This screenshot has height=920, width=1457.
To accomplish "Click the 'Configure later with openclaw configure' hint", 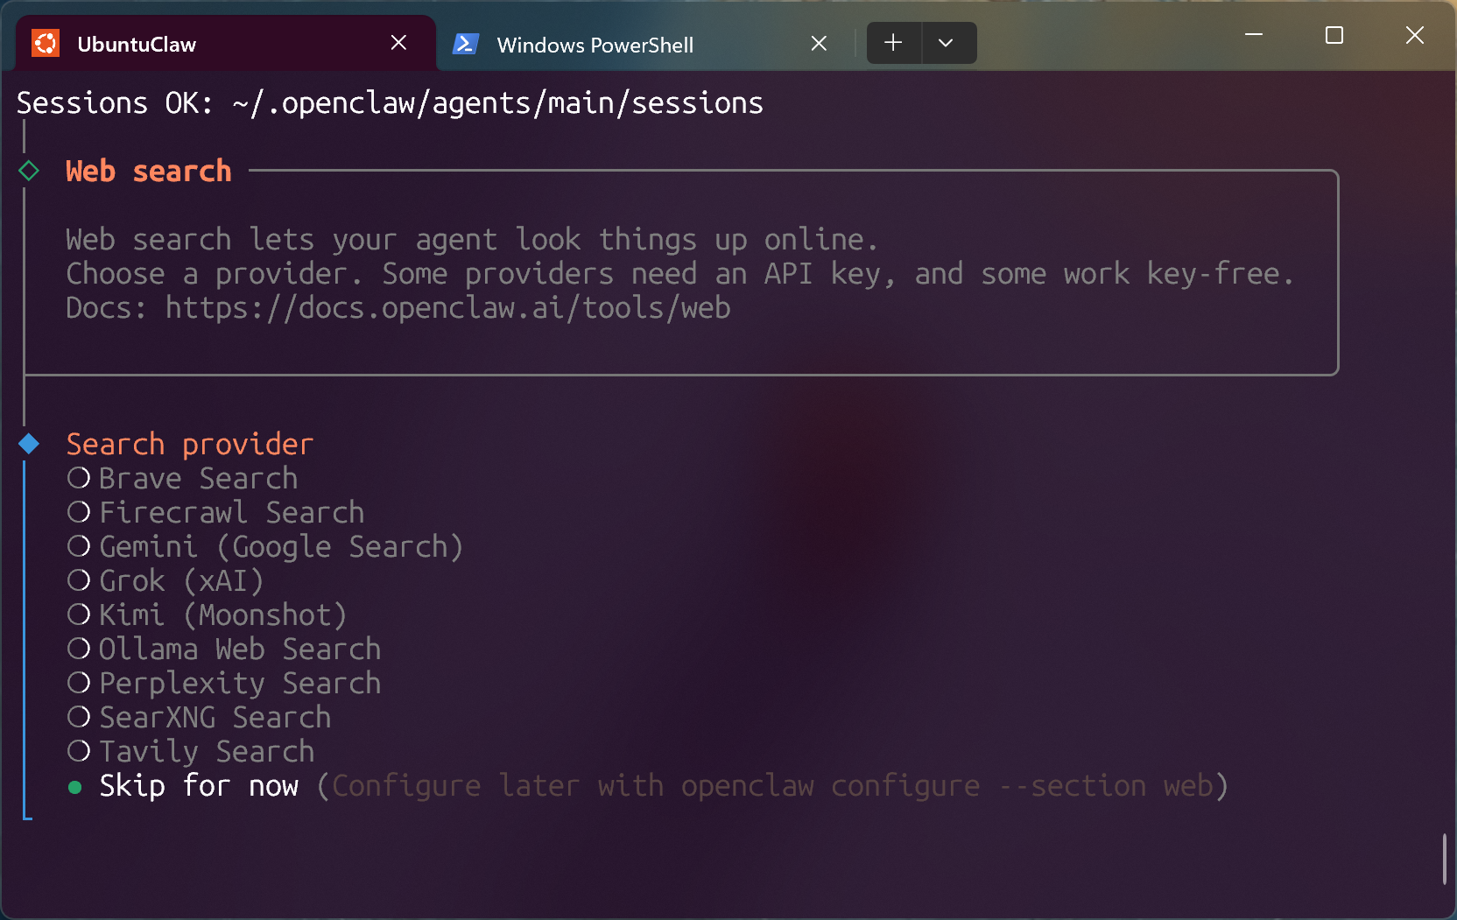I will (773, 786).
